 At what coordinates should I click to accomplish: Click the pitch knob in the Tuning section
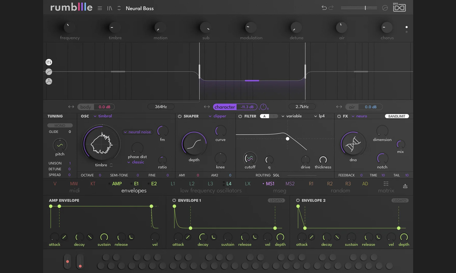tap(60, 145)
